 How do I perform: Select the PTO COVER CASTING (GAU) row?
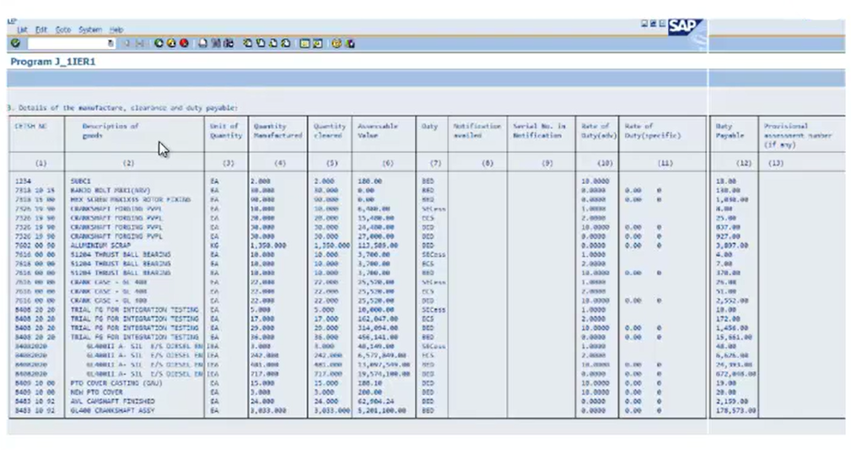click(426, 382)
